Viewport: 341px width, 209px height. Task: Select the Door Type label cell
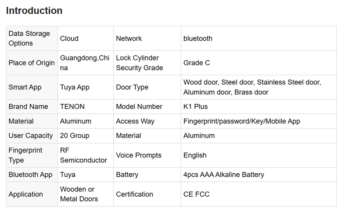point(132,87)
